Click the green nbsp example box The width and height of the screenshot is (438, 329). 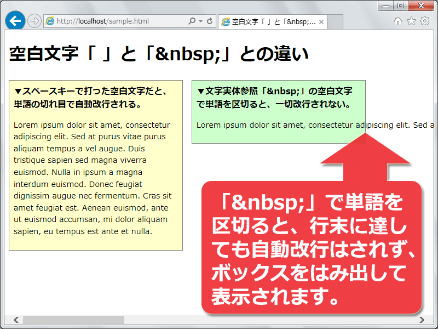(x=279, y=112)
